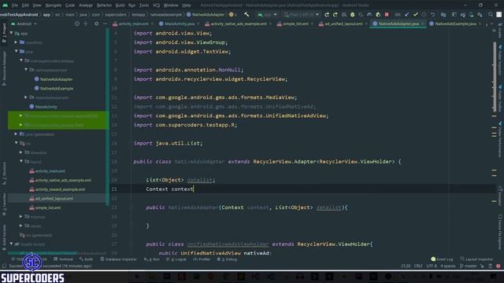Click the Show History clock icon
This screenshot has width=504, height=283.
click(424, 14)
